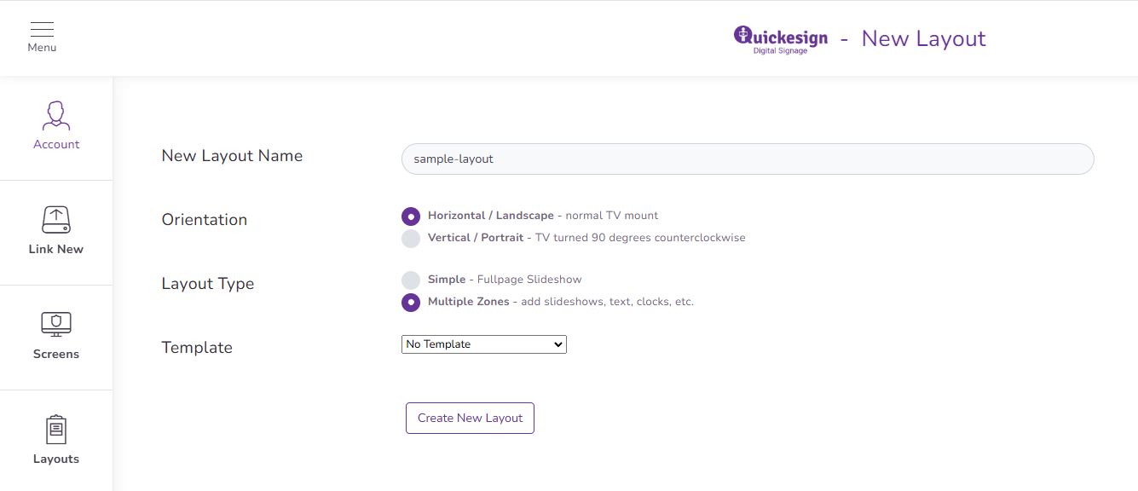Go to the Link New sidebar label
This screenshot has height=491, width=1138.
pyautogui.click(x=56, y=250)
